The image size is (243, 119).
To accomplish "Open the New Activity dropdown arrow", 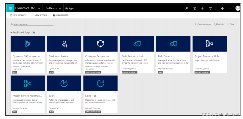I will pos(27,15).
